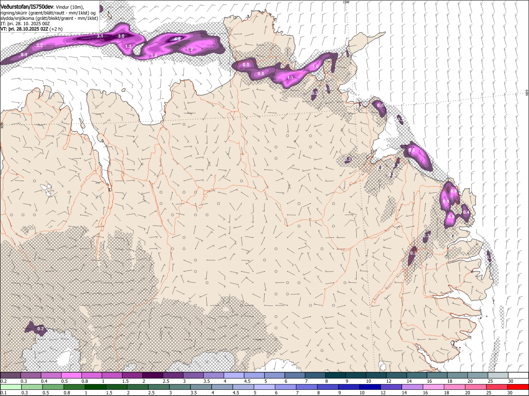Click the 3.1 snowfall value on the map
Screen dimensions: 529x396
[x=100, y=36]
